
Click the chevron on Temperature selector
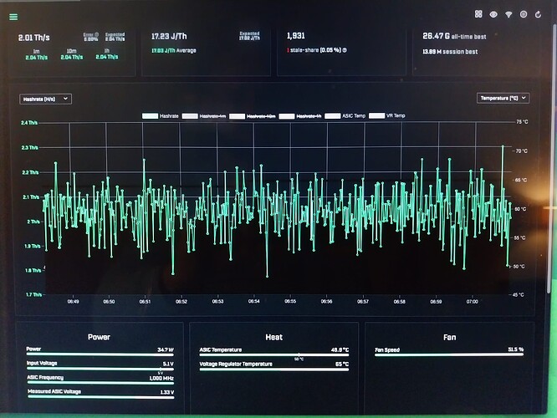click(524, 98)
